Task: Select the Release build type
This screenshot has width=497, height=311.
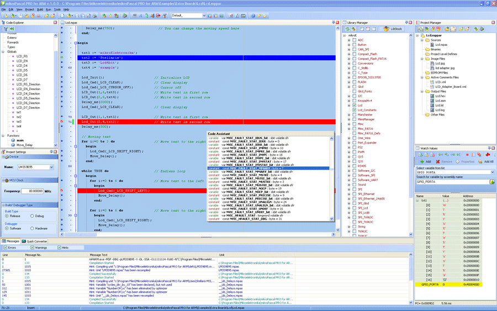Action: (7, 216)
